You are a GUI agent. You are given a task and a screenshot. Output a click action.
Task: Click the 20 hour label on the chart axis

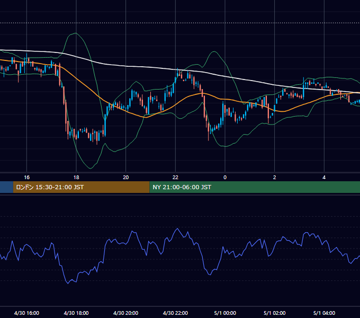click(126, 178)
